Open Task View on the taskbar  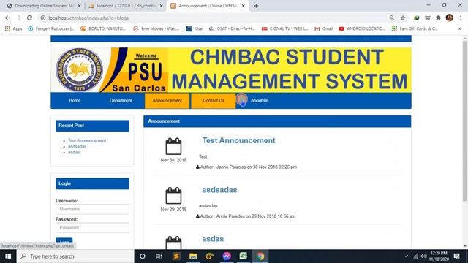[159, 256]
